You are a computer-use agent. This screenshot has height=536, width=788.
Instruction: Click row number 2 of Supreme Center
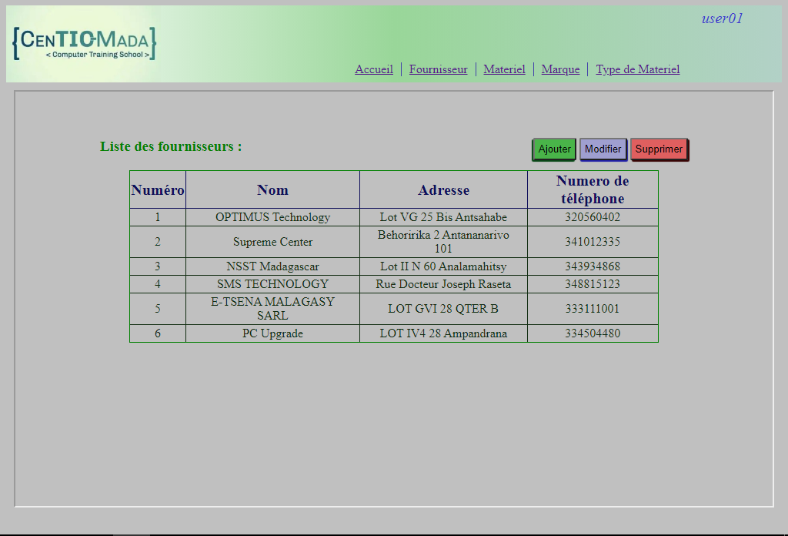[158, 242]
